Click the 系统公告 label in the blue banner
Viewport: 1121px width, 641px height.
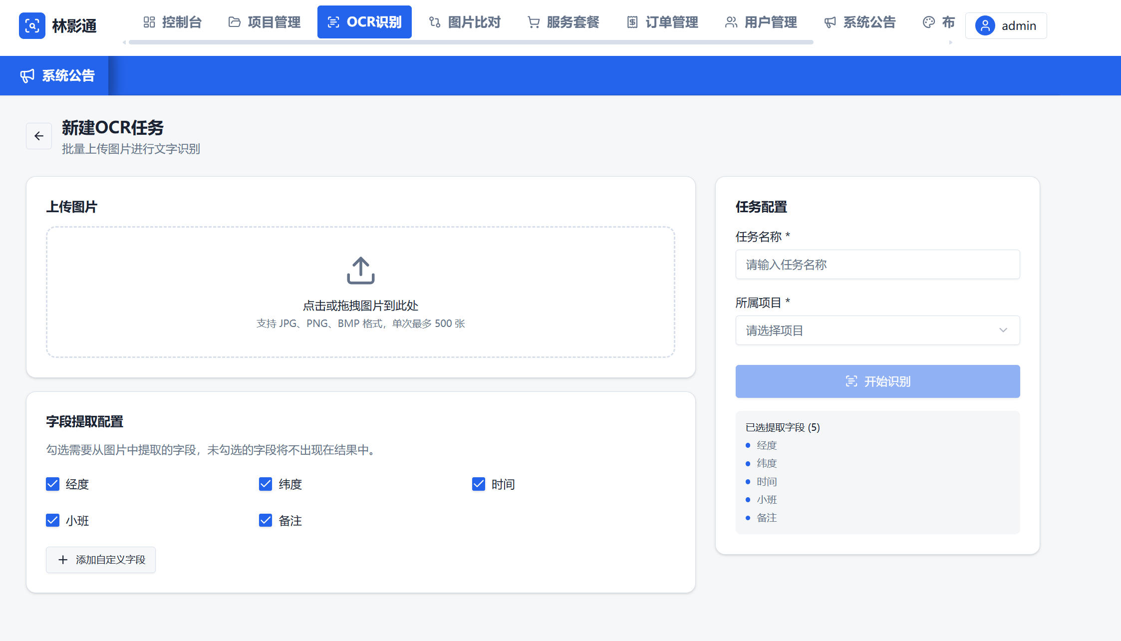click(68, 76)
